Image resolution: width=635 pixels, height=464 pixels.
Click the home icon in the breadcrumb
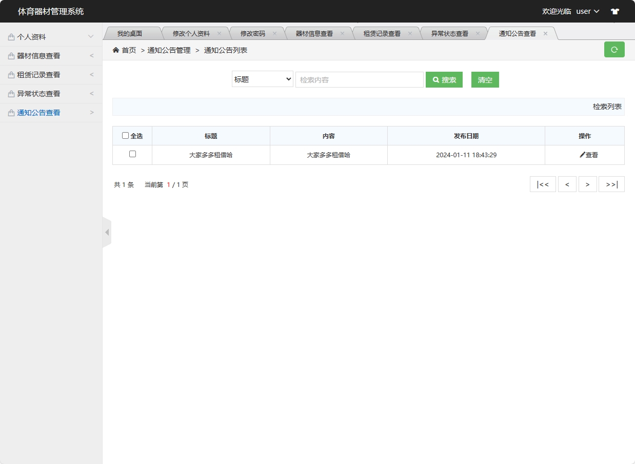point(116,50)
